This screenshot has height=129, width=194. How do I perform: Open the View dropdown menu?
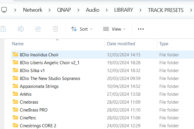(114, 29)
